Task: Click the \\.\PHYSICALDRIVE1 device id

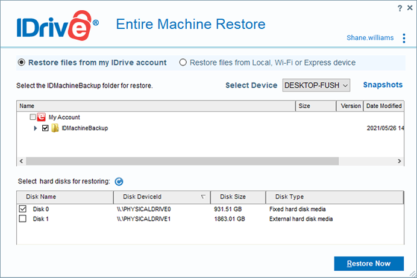Action: pyautogui.click(x=143, y=219)
